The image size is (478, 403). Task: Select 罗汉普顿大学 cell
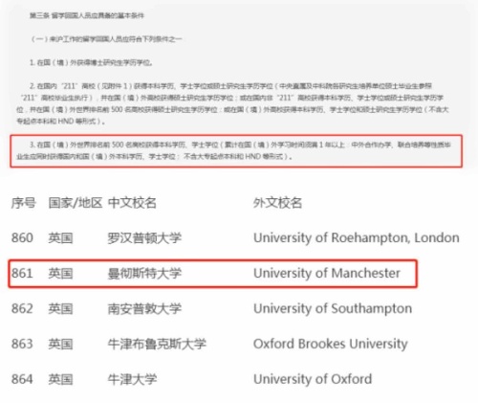[144, 238]
